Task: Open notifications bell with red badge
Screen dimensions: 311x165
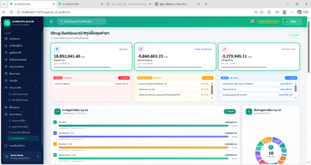Action: 252,21
